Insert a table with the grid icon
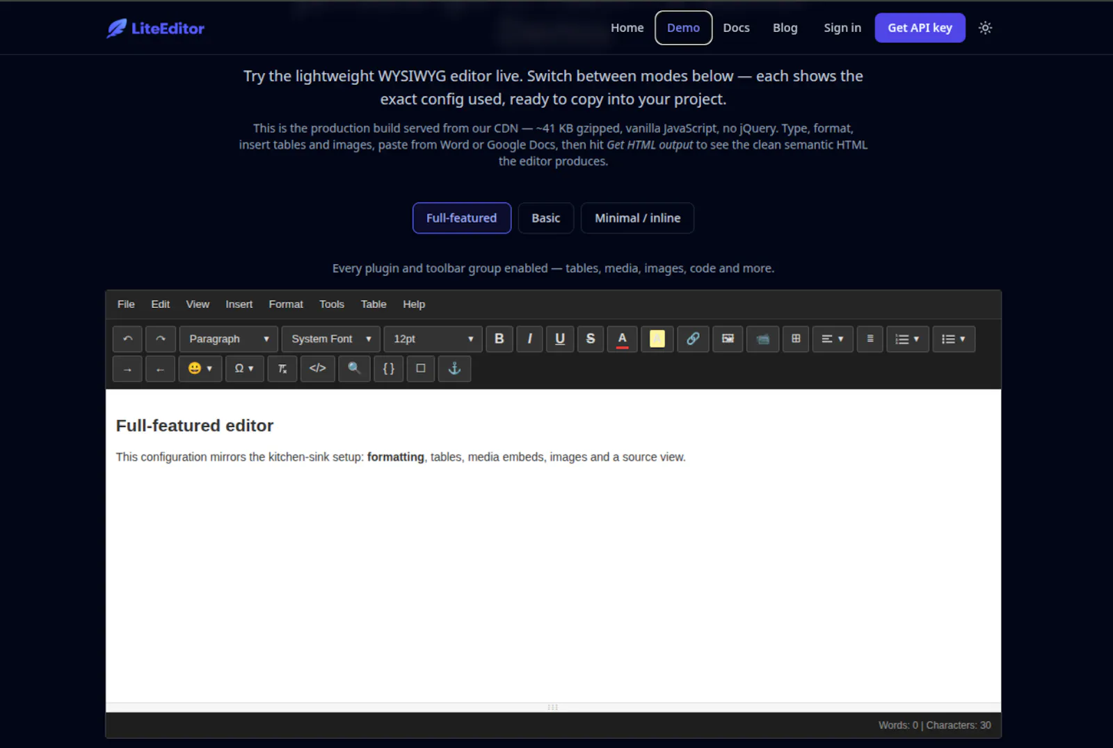Screen dimensions: 1113x748 (796, 339)
